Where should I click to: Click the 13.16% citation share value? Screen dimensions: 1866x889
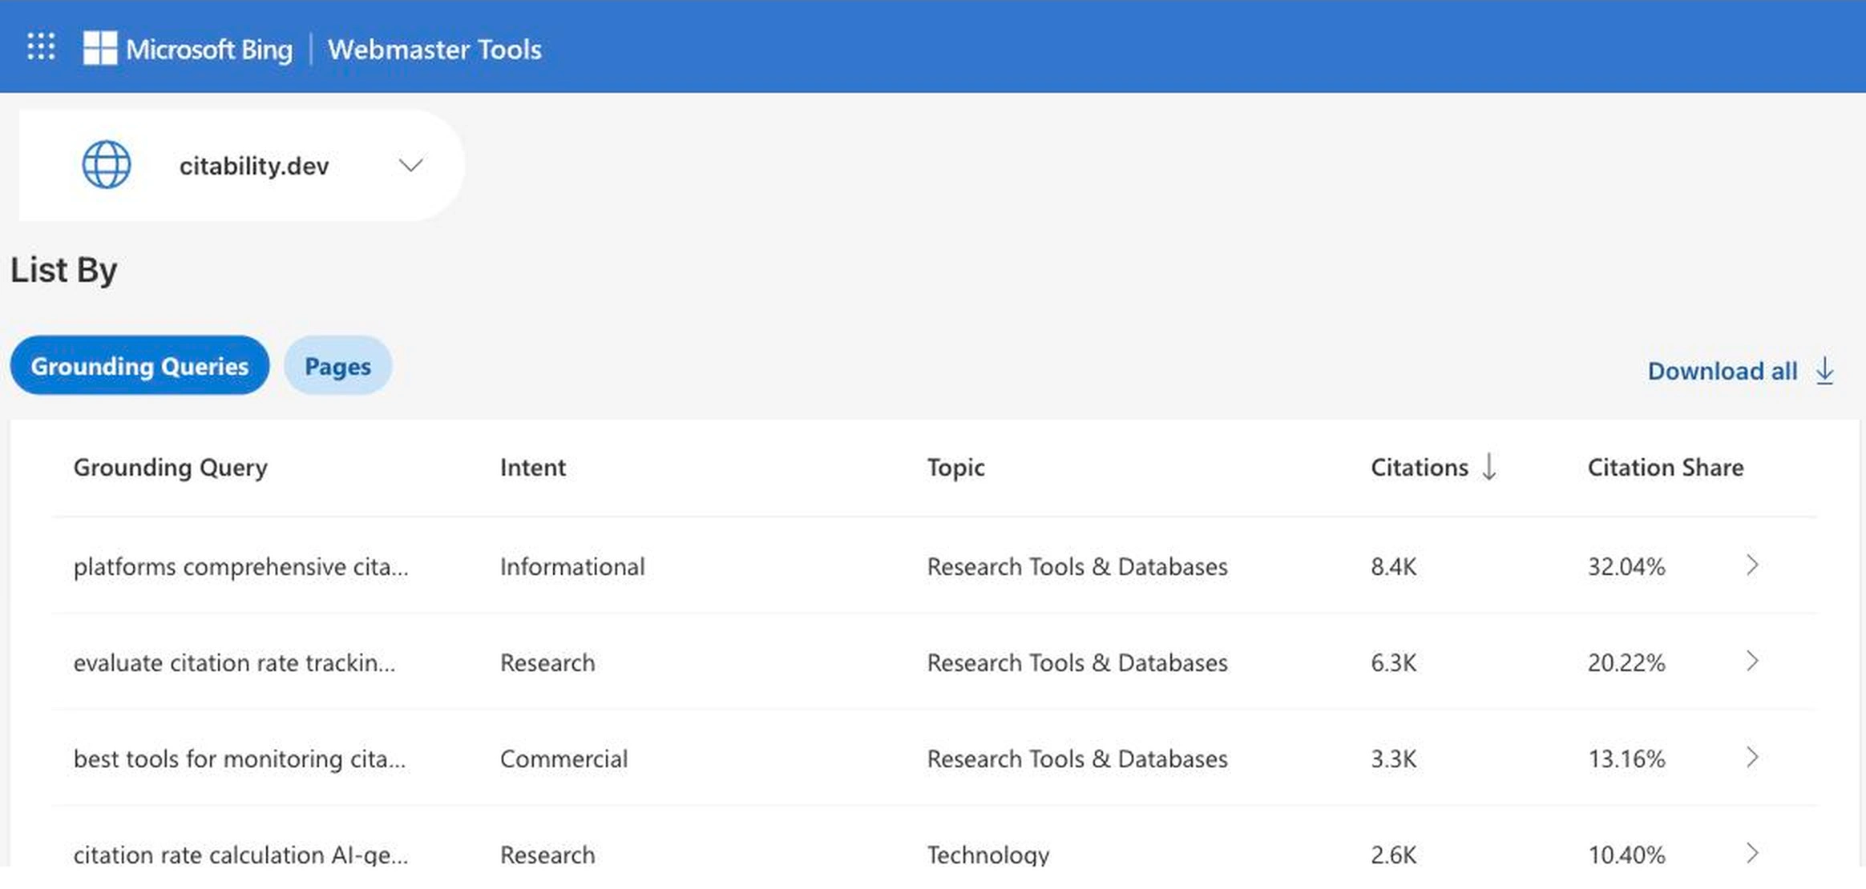(x=1626, y=758)
